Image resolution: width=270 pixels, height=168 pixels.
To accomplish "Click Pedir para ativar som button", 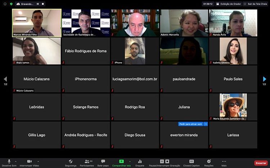I will tap(190, 124).
